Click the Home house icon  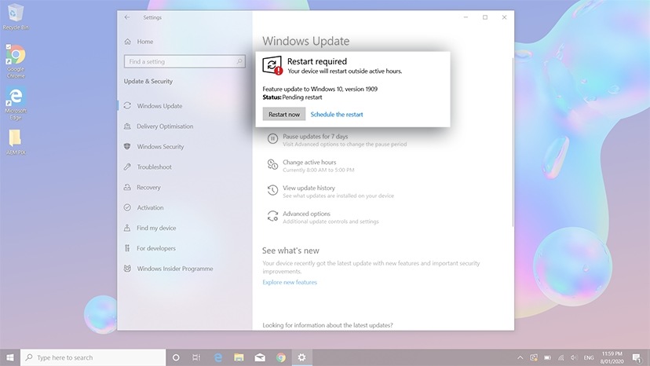128,42
